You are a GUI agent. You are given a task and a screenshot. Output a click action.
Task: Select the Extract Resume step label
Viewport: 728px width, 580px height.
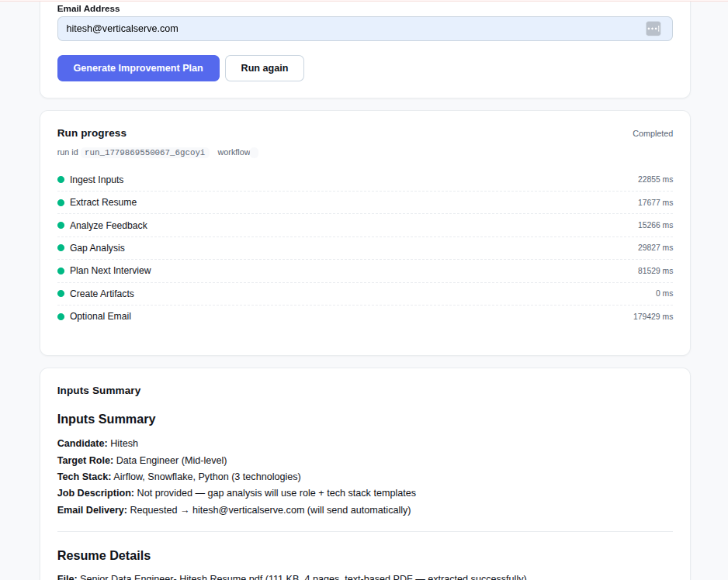pyautogui.click(x=103, y=202)
